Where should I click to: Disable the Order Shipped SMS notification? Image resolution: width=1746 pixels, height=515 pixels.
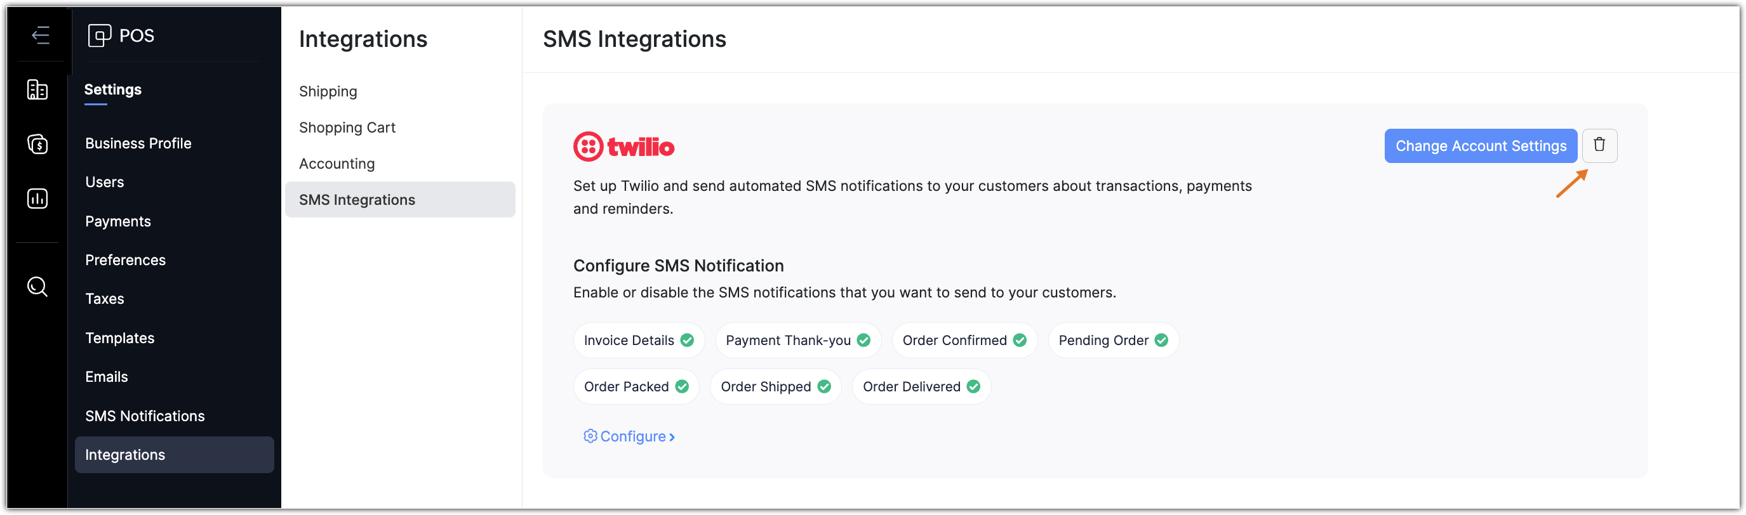click(x=823, y=386)
